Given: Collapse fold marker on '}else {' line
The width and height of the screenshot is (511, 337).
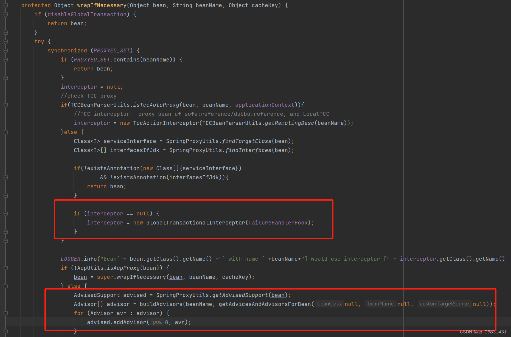Looking at the screenshot, I should 5,132.
